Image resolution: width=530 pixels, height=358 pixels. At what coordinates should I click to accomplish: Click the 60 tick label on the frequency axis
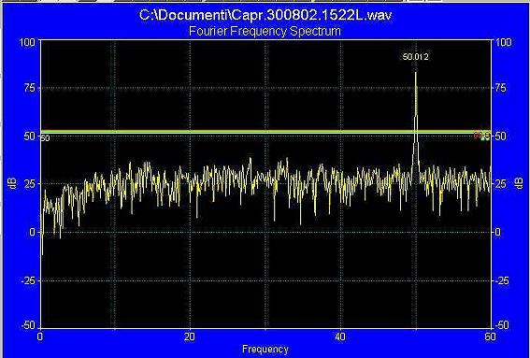click(490, 337)
